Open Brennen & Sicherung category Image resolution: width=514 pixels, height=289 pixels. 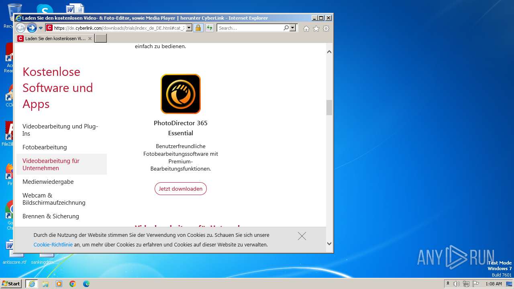point(51,216)
